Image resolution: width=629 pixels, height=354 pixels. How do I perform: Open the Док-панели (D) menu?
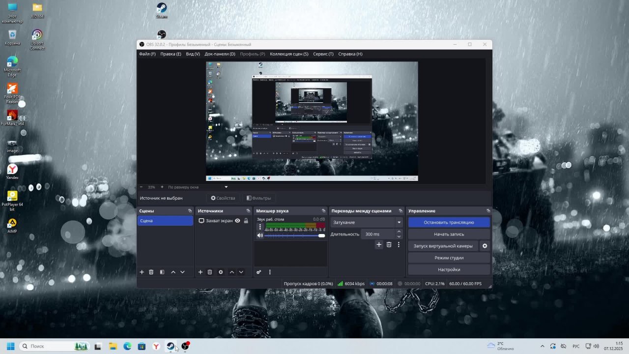click(x=220, y=54)
